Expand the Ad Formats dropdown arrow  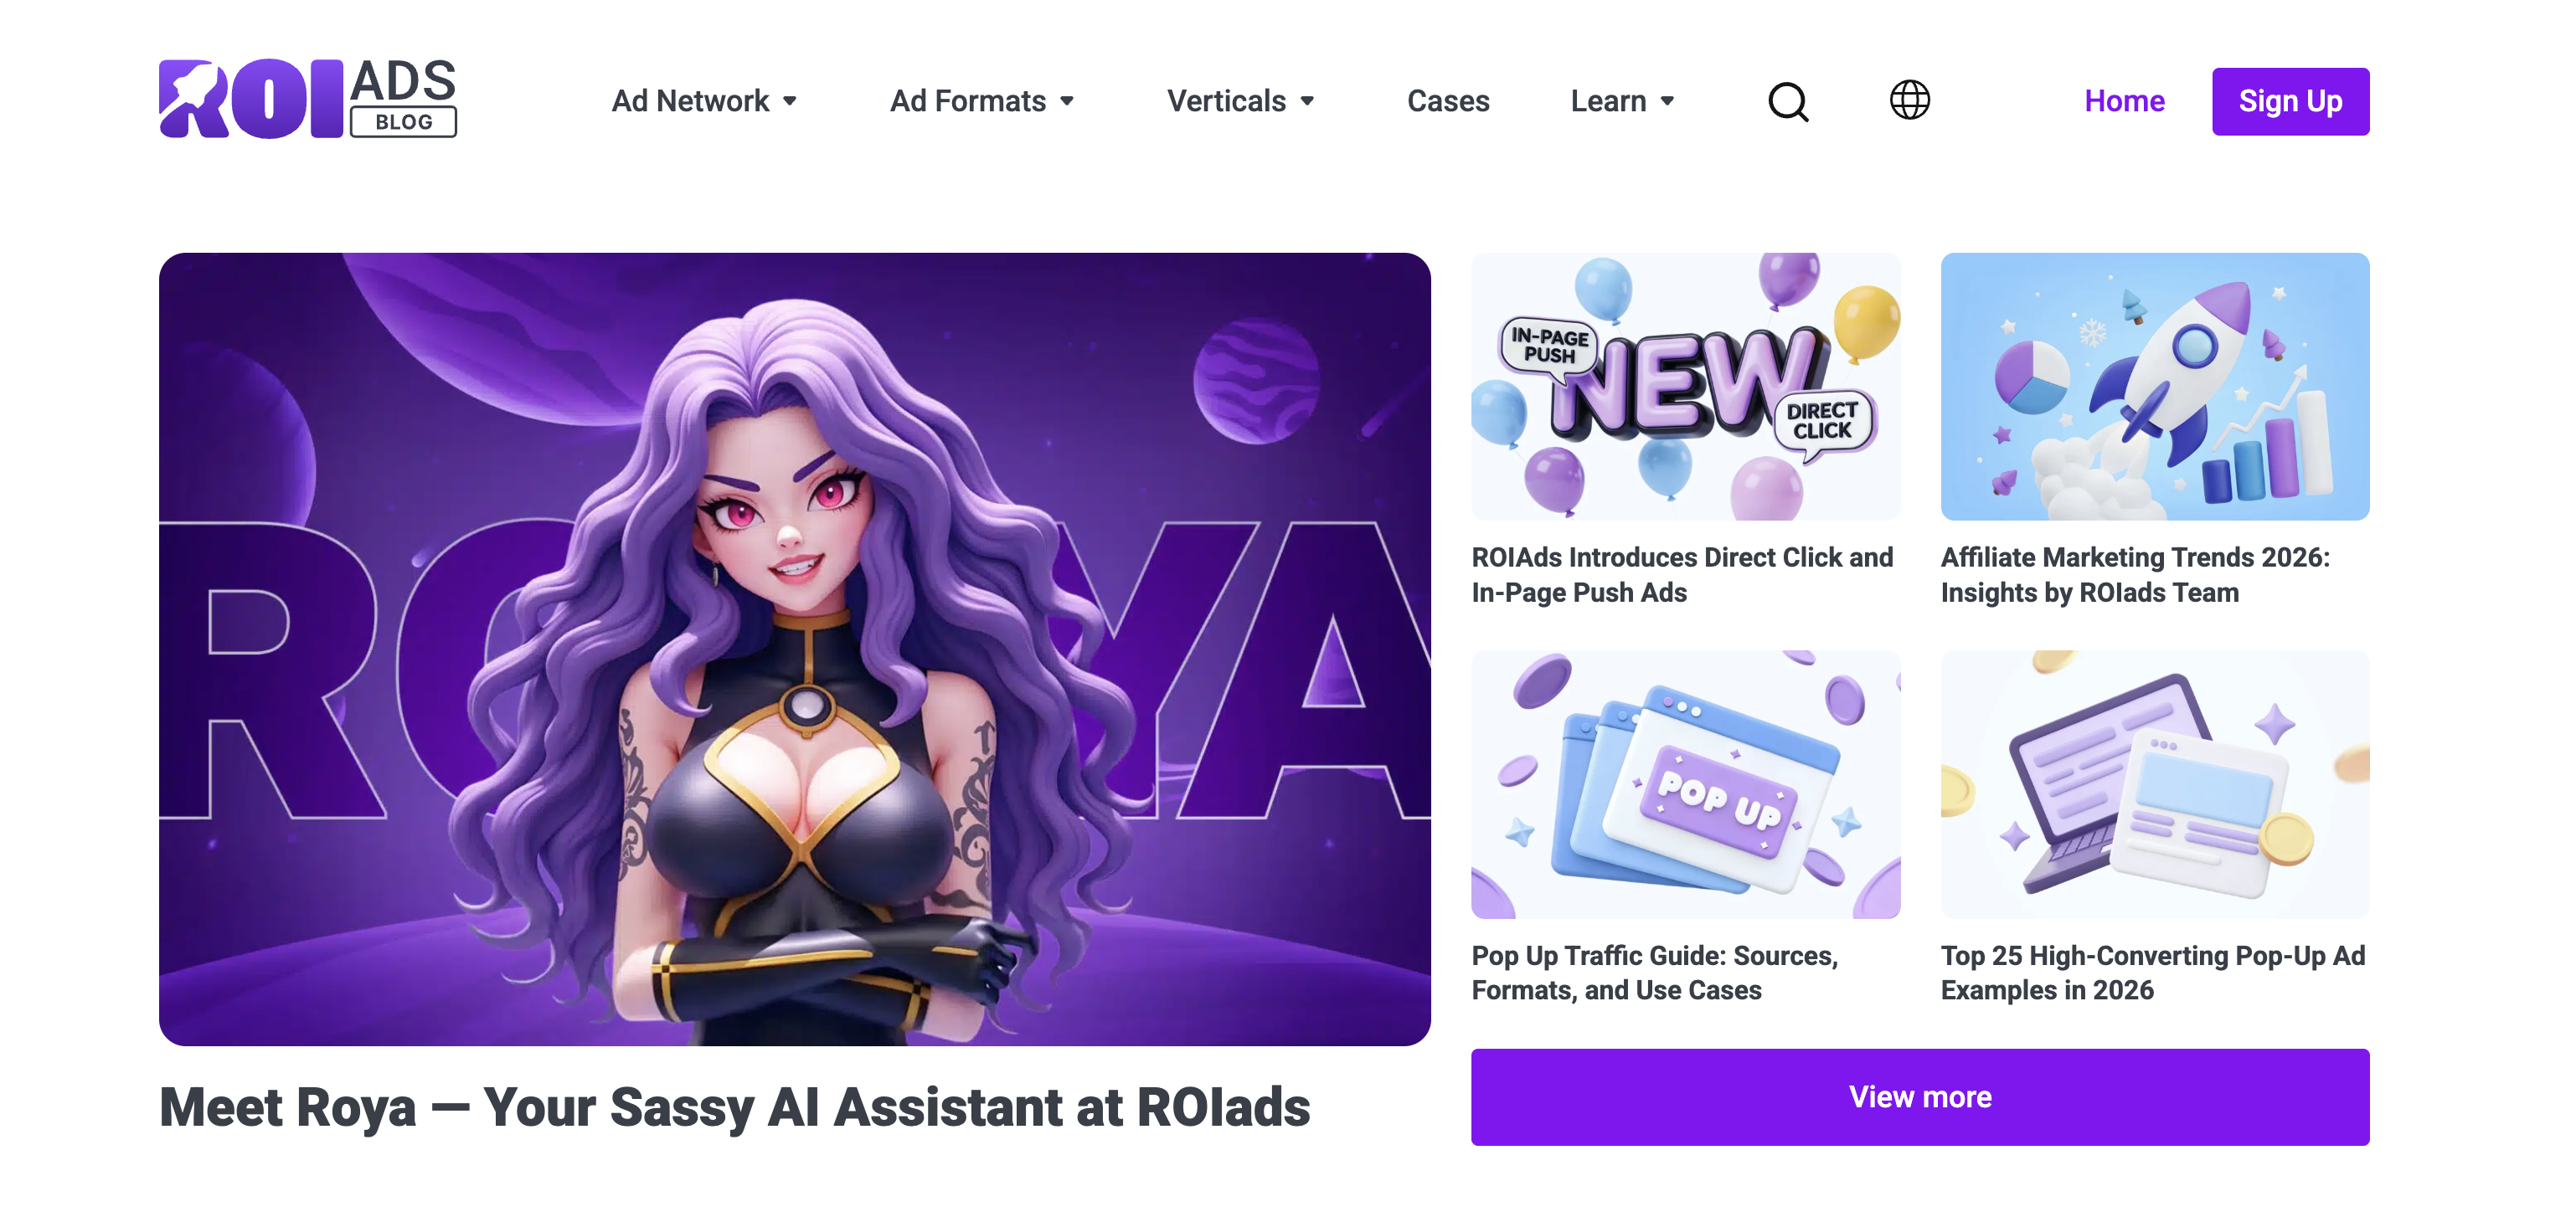tap(1067, 101)
